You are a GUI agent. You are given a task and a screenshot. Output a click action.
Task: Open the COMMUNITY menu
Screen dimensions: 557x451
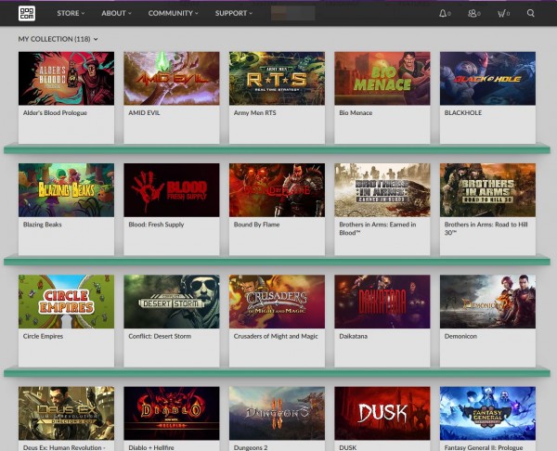pos(173,13)
